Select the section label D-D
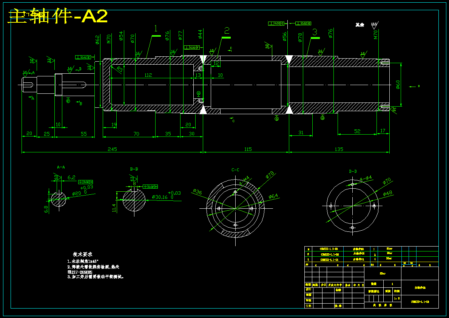Screen dimensions: 449x318 point(353,171)
